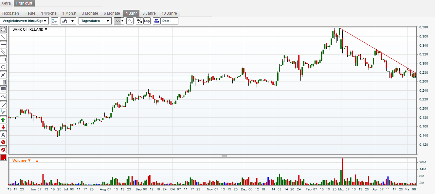
Task: Place a green up arrow marker
Action: (x=3, y=120)
